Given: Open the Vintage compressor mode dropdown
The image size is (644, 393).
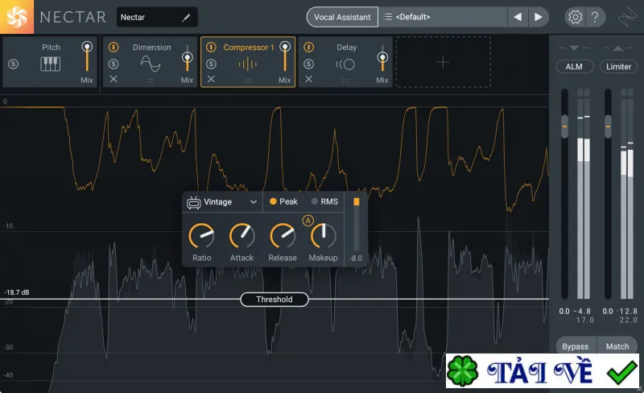Looking at the screenshot, I should pyautogui.click(x=222, y=202).
